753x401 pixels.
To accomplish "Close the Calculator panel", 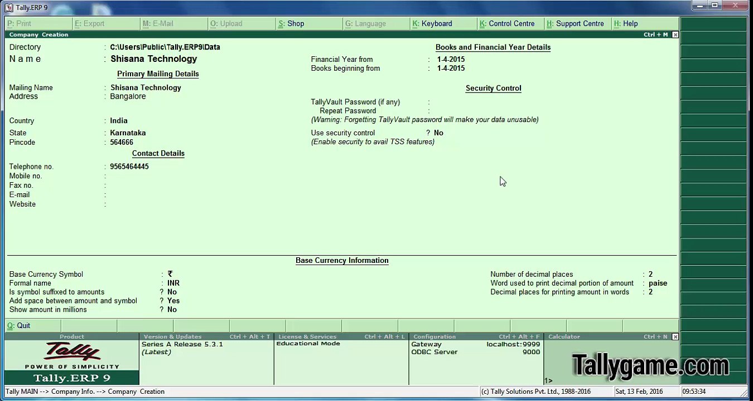I will 675,336.
